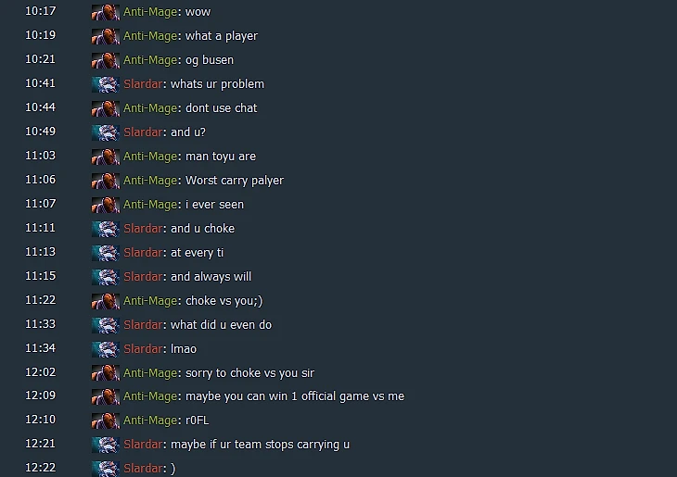Image resolution: width=677 pixels, height=477 pixels.
Task: Click Anti-Mage icon beside 'Worst carry palyer'
Action: pos(106,181)
